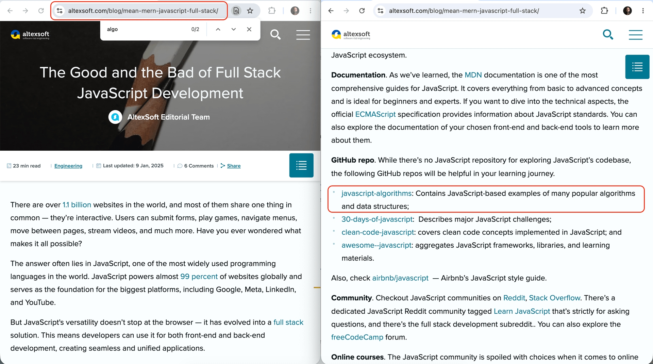653x364 pixels.
Task: Jump to the 6 Comments section
Action: pyautogui.click(x=196, y=166)
